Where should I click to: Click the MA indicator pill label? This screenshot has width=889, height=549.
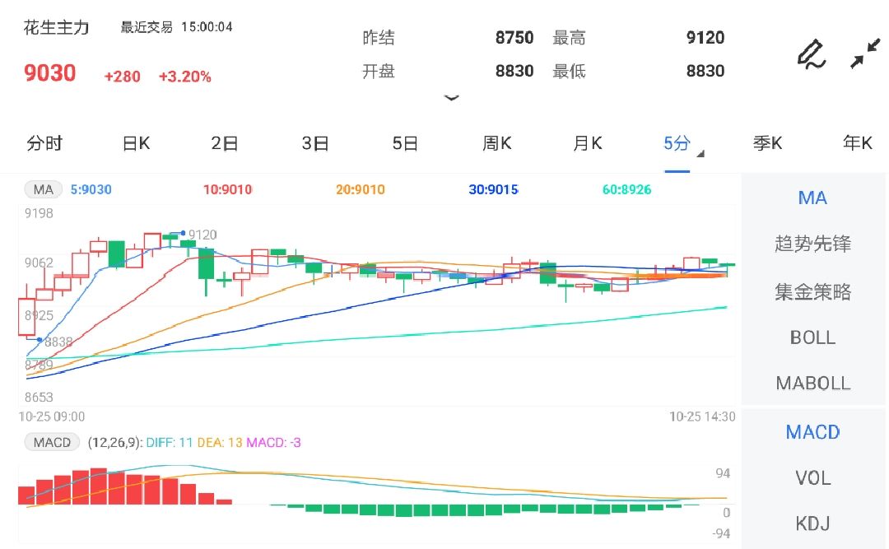click(43, 189)
